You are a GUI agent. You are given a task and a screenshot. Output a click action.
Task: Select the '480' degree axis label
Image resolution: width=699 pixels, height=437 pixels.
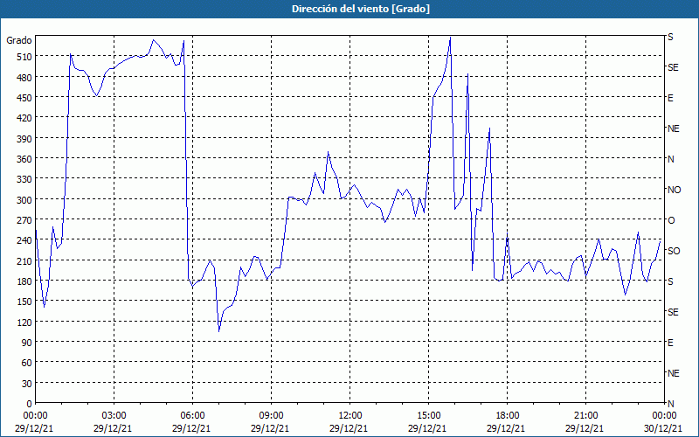[24, 78]
